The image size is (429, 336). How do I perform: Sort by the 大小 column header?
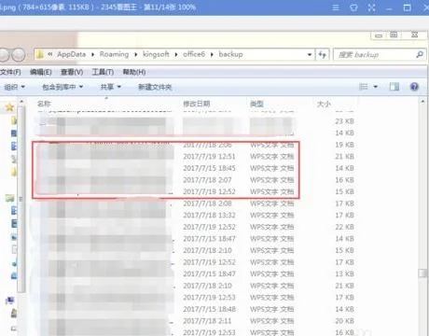pyautogui.click(x=324, y=104)
